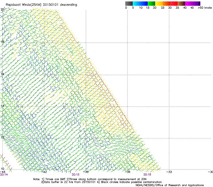Click the latitude label 20

pyautogui.click(x=2, y=9)
